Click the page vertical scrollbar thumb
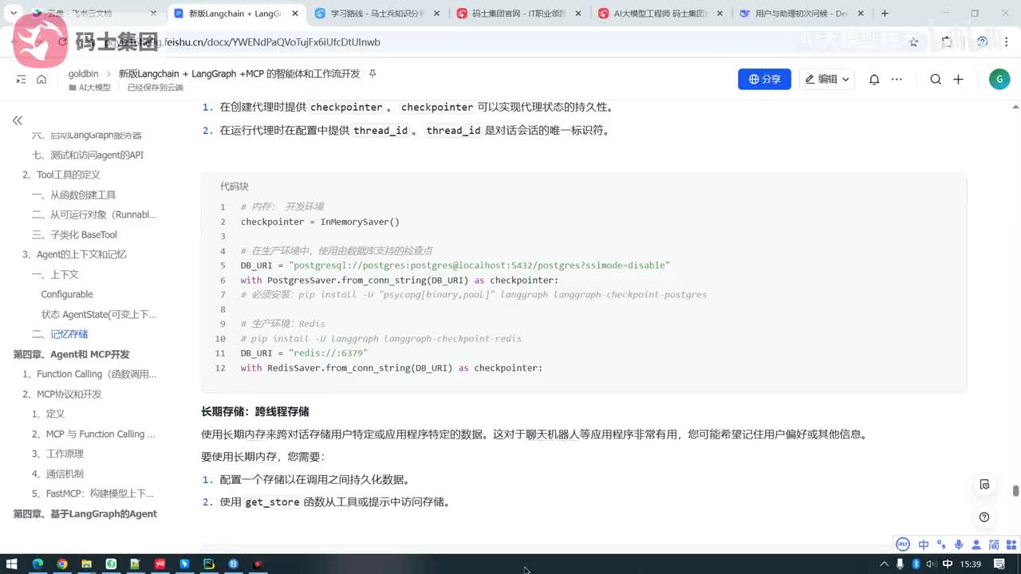Viewport: 1021px width, 574px height. [1015, 491]
